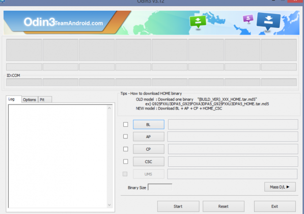The height and width of the screenshot is (214, 304).
Task: Click the BL button to load bootloader
Action: pos(149,124)
